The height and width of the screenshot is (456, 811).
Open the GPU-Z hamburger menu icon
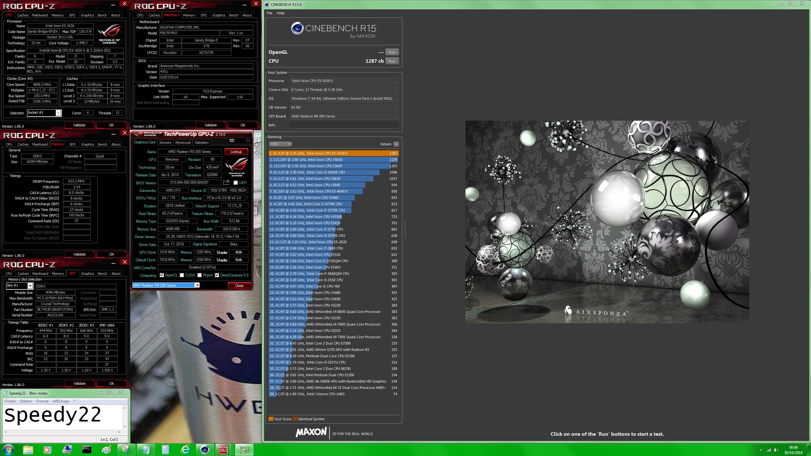click(248, 141)
